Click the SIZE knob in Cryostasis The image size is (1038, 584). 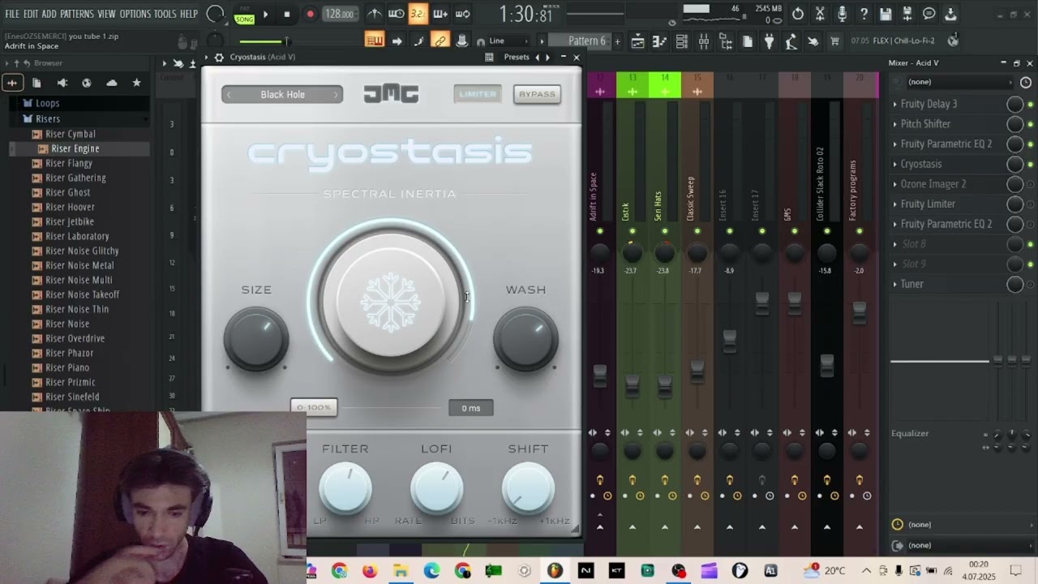[x=256, y=340]
